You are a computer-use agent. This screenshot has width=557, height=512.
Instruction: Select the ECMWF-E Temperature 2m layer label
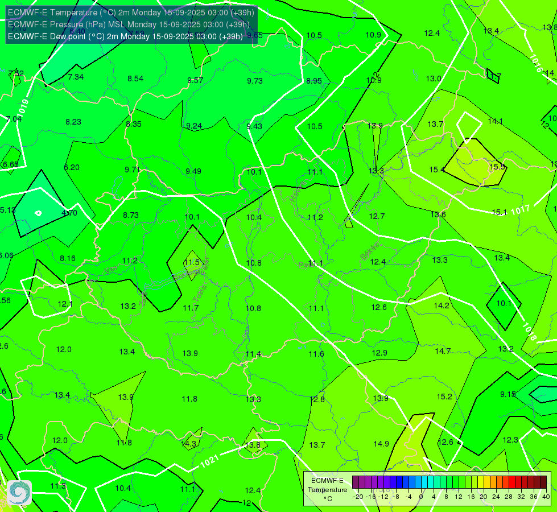[131, 13]
